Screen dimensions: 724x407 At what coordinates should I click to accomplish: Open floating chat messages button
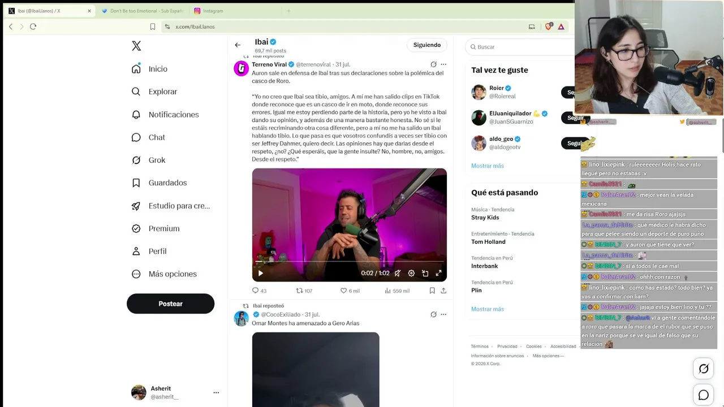[x=704, y=395]
